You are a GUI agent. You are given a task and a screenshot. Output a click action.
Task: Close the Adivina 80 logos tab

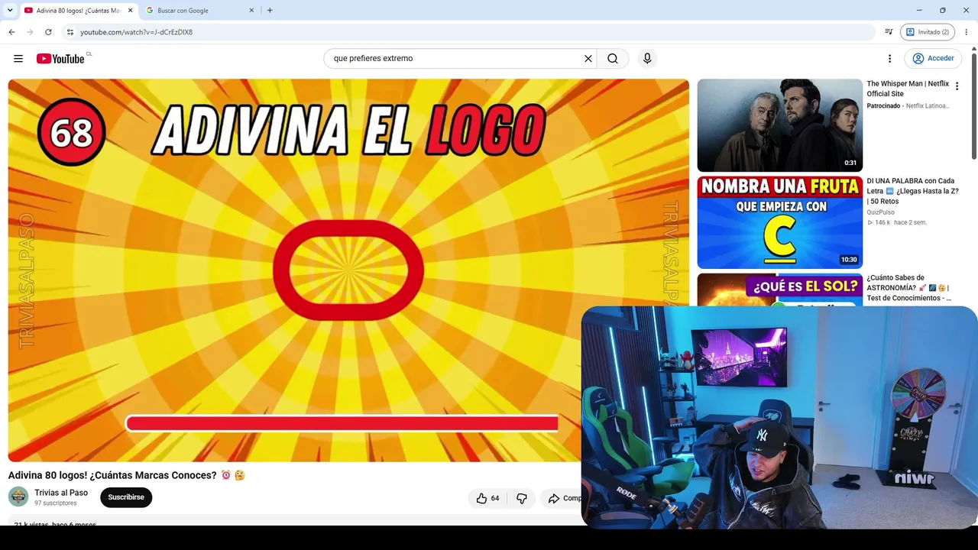coord(131,11)
